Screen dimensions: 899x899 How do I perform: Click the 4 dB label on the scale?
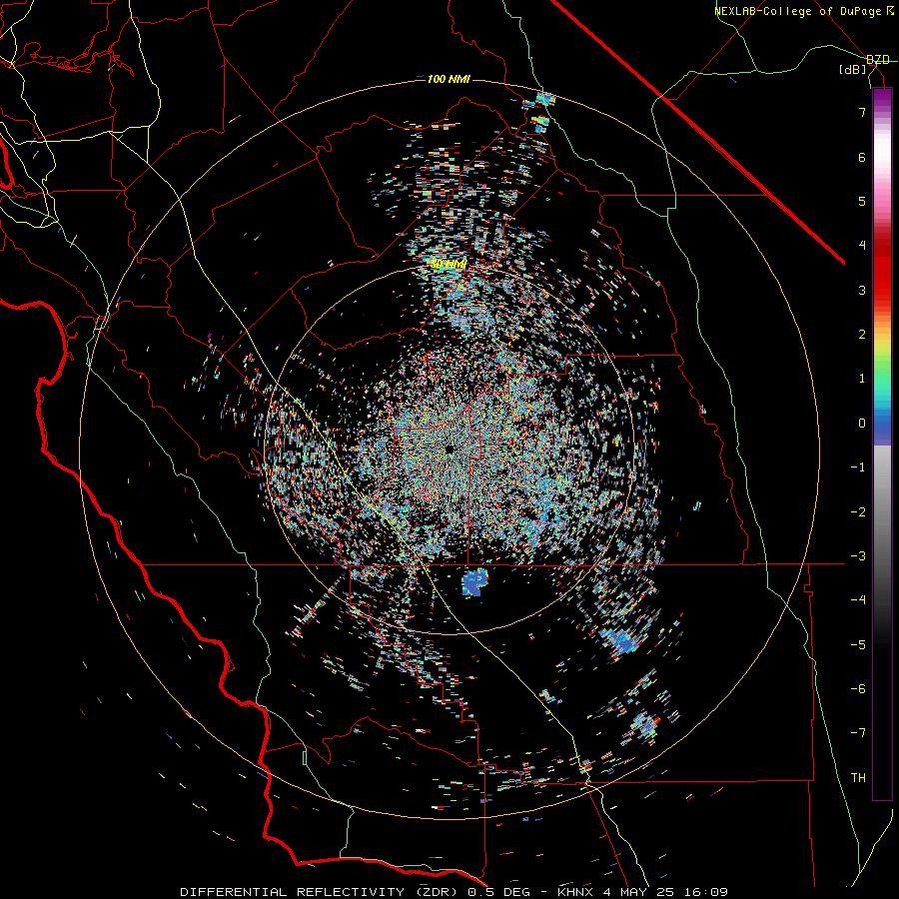tap(862, 246)
